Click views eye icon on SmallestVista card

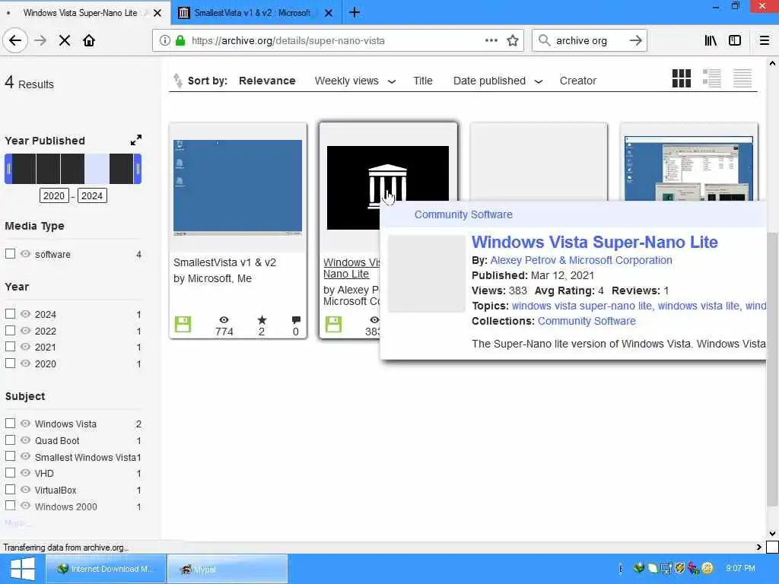click(224, 320)
